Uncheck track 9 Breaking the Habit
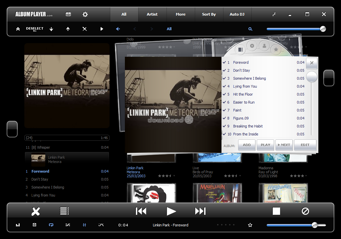 [x=224, y=126]
